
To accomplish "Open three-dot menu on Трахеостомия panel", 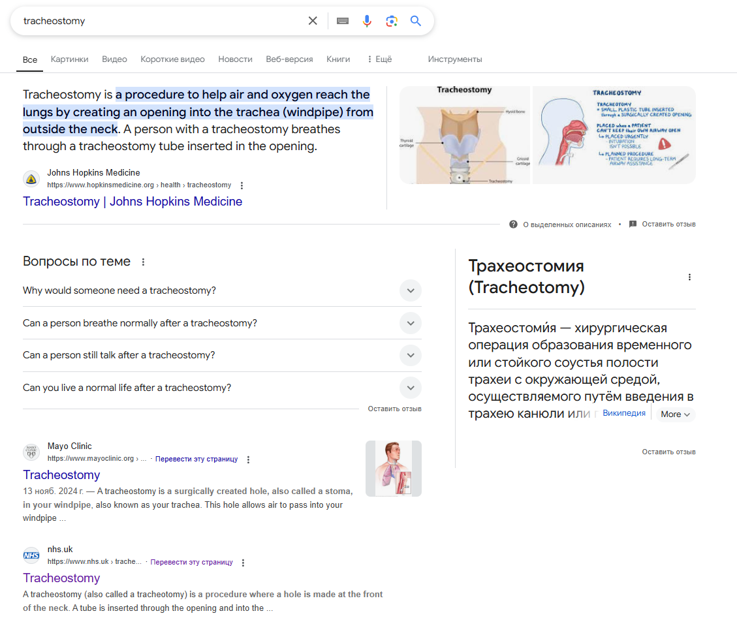I will [x=689, y=277].
